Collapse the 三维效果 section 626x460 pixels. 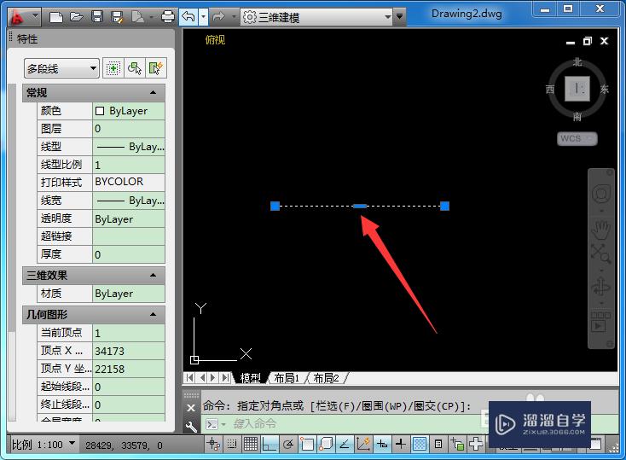(153, 276)
